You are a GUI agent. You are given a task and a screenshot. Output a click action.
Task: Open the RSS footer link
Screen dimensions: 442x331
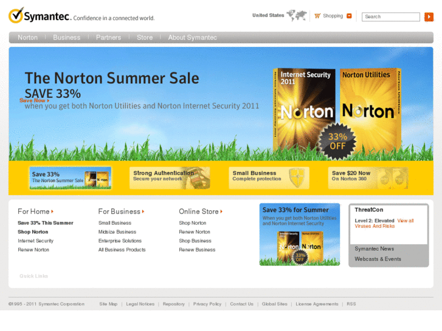351,304
